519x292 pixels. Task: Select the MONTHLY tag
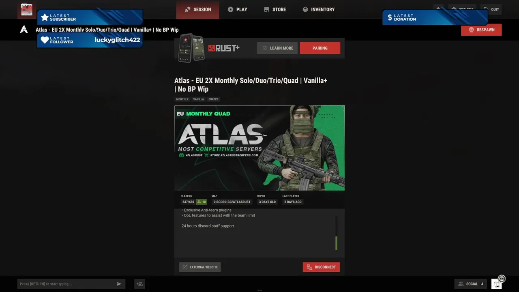pyautogui.click(x=182, y=99)
